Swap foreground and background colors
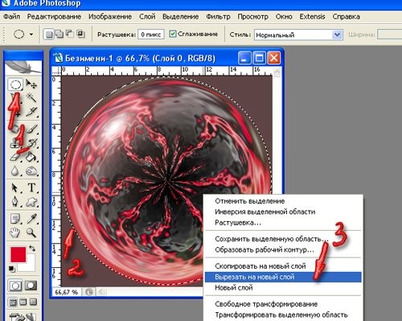This screenshot has height=321, width=402. (32, 249)
